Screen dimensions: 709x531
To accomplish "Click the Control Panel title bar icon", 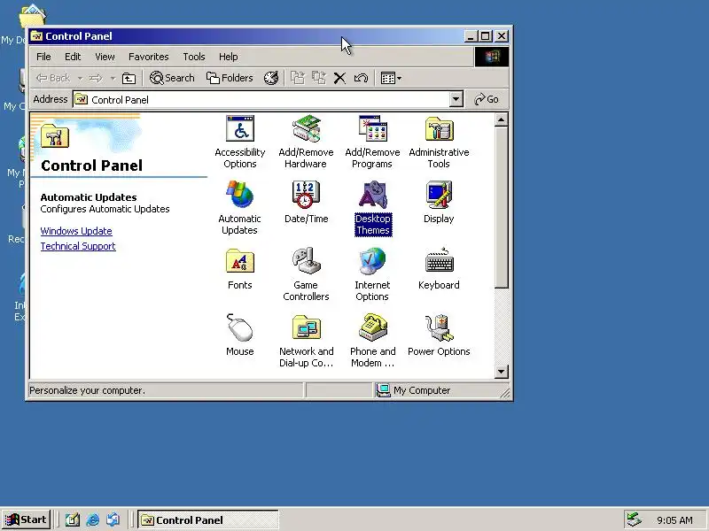I will click(x=36, y=36).
